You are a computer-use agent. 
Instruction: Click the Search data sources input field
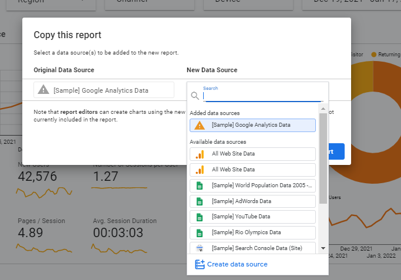pyautogui.click(x=263, y=96)
